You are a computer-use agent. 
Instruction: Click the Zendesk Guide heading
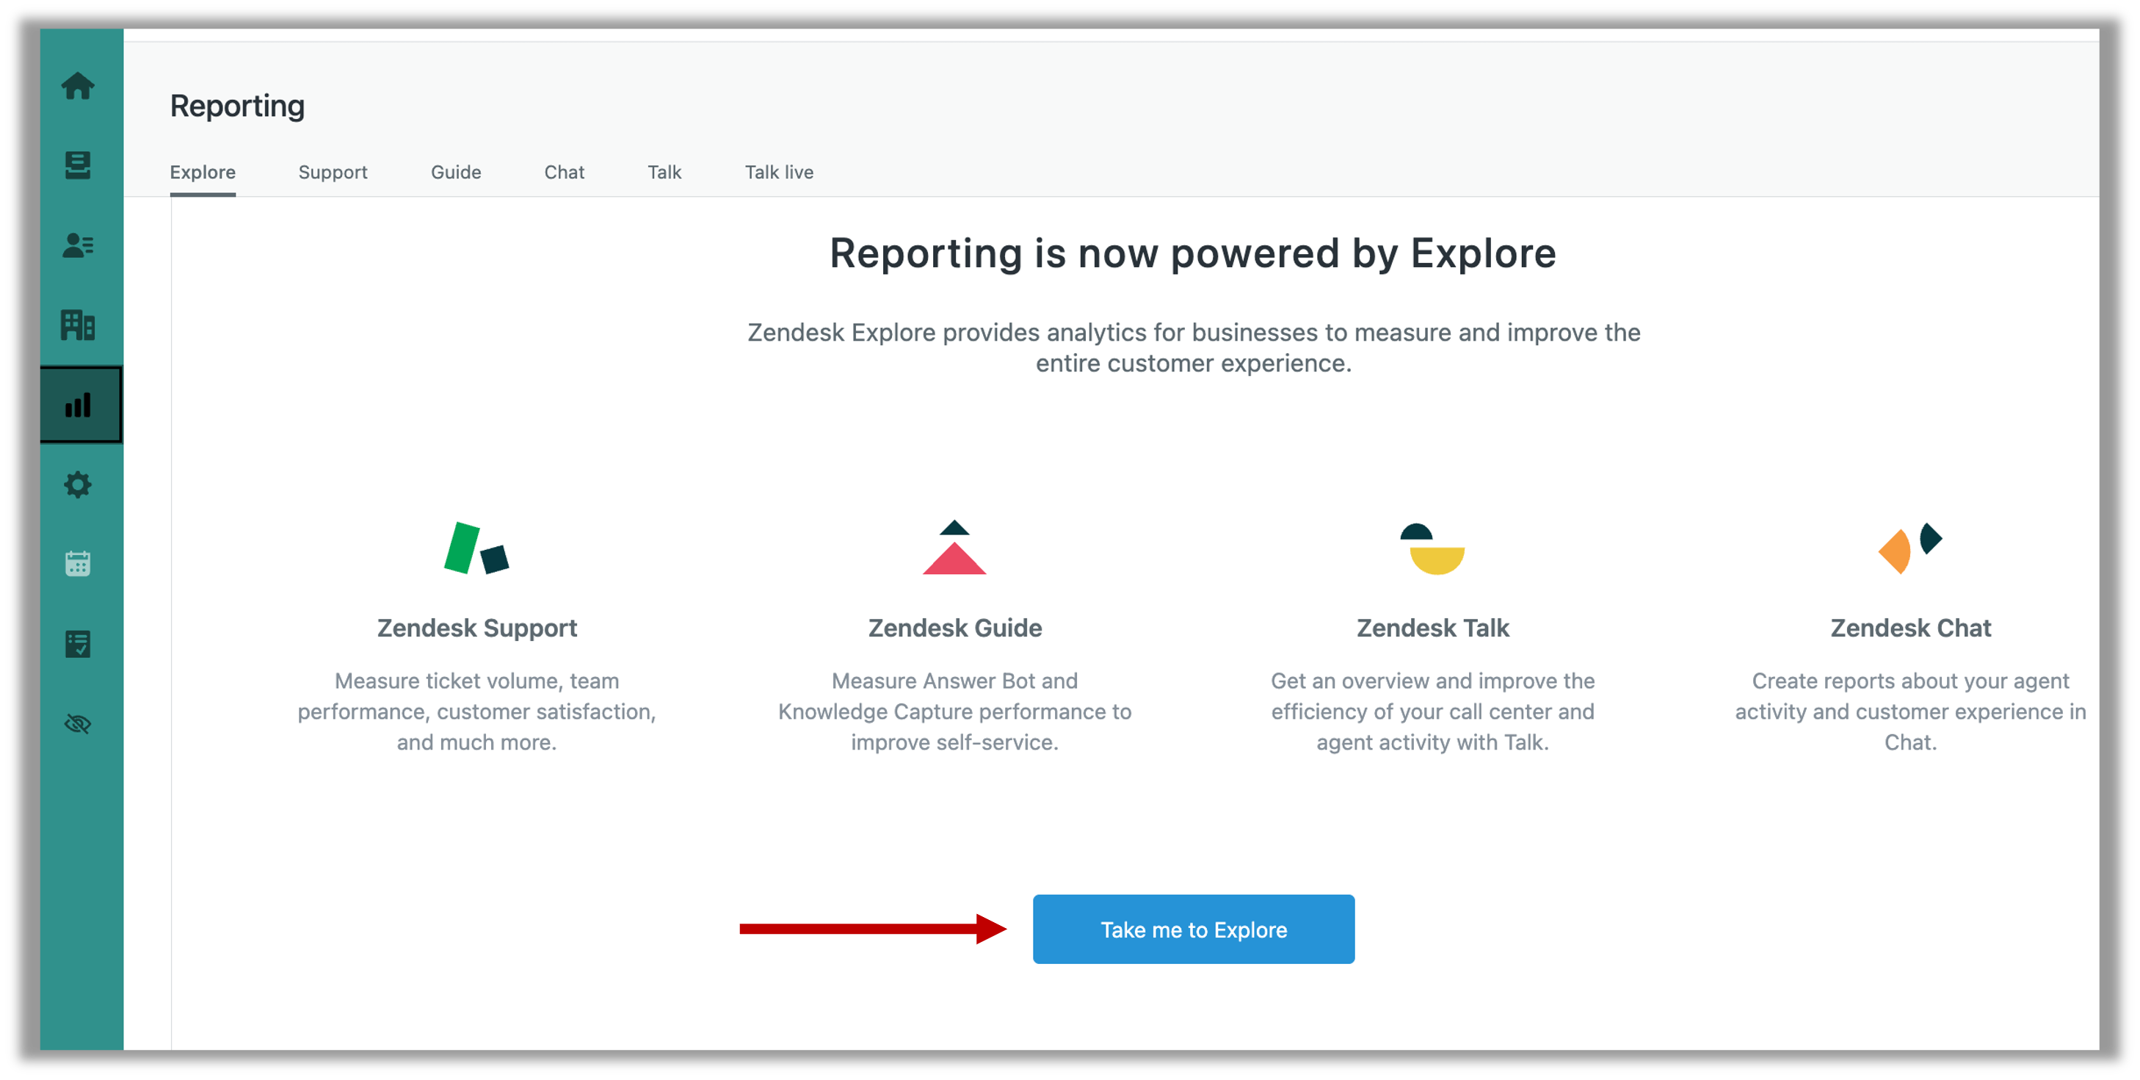click(954, 628)
